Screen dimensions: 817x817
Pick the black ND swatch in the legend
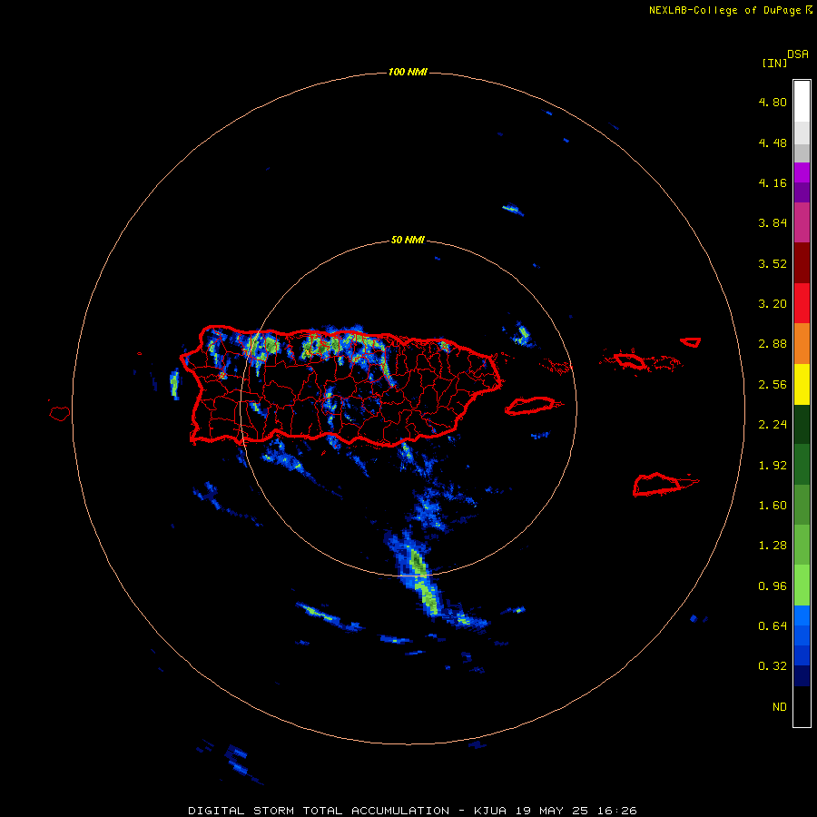pyautogui.click(x=802, y=706)
